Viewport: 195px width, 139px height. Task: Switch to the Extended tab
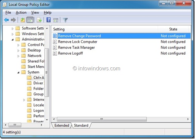tap(62, 125)
